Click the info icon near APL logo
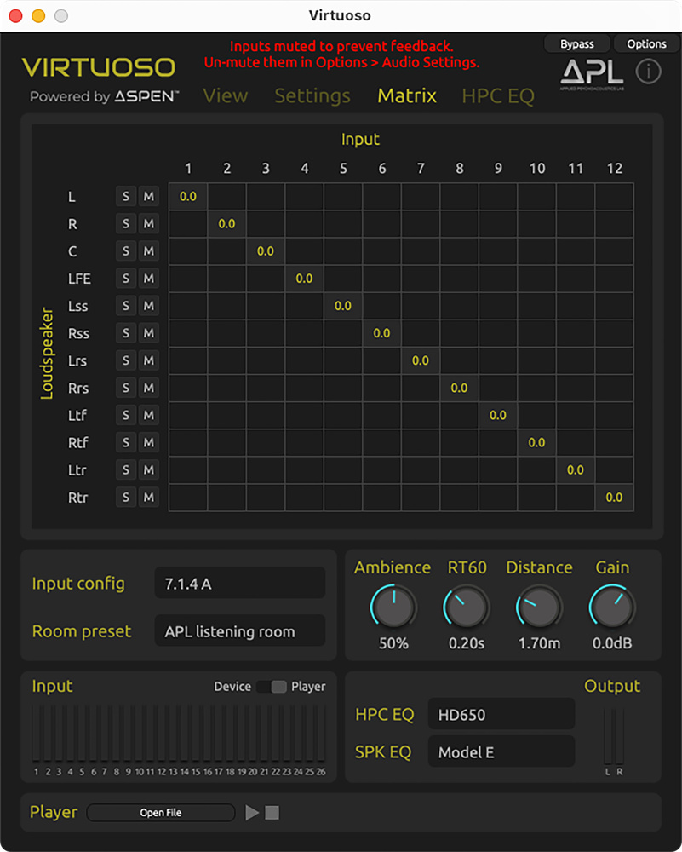Image resolution: width=682 pixels, height=852 pixels. pyautogui.click(x=648, y=72)
